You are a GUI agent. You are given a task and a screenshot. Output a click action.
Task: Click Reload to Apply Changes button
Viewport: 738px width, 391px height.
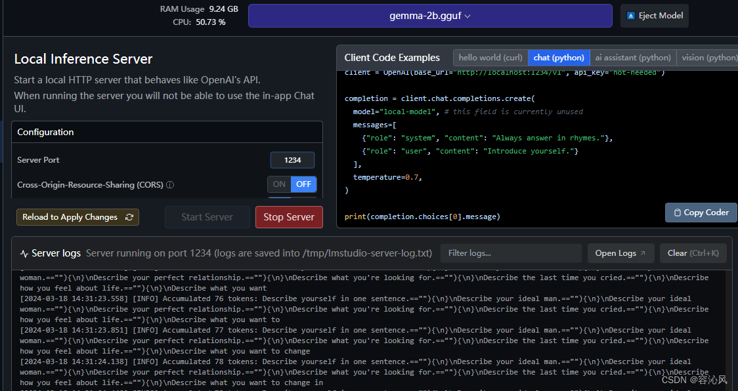[x=77, y=217]
